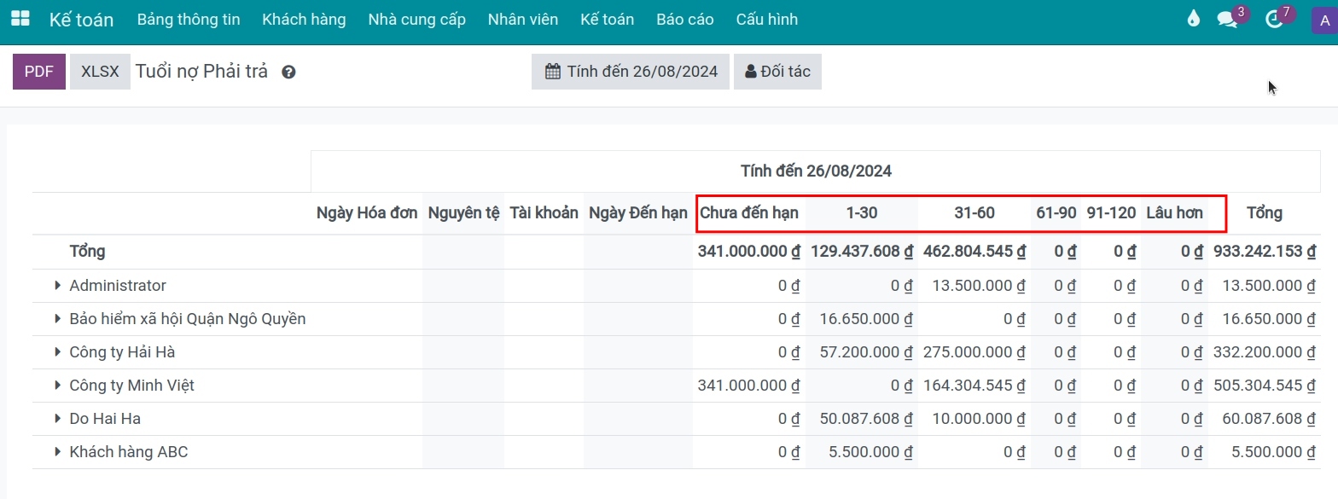Click Administrator total 13.500.000 ₫
The width and height of the screenshot is (1338, 499).
click(x=1269, y=285)
